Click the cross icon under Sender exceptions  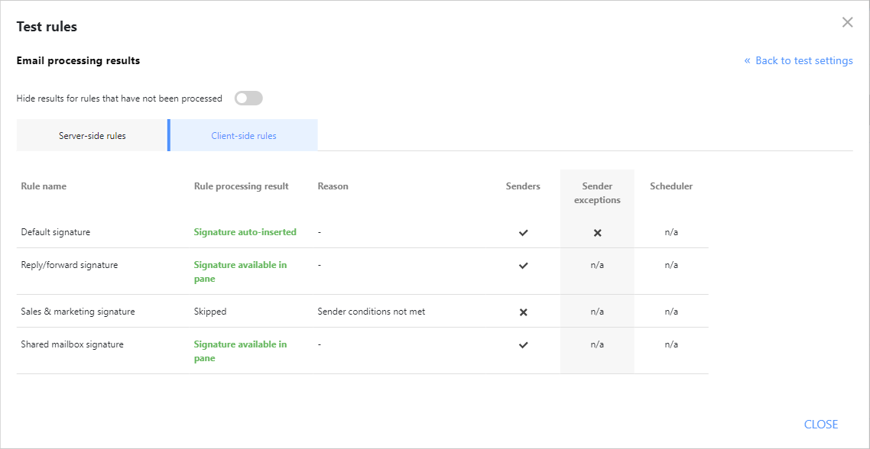click(597, 232)
